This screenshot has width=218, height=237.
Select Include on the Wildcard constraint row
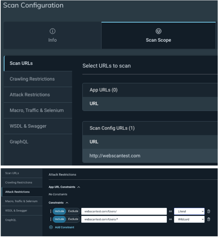point(59,219)
